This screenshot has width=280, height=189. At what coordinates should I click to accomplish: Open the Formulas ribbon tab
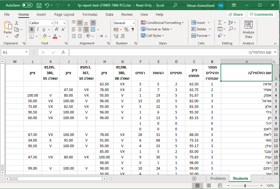tap(90, 15)
